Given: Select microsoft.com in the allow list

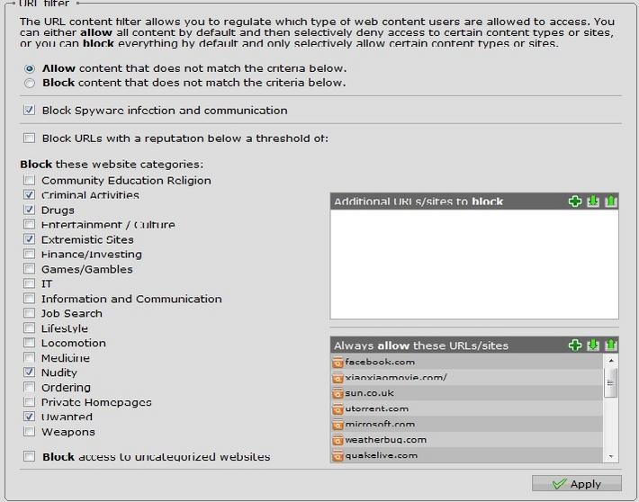Looking at the screenshot, I should coord(380,424).
